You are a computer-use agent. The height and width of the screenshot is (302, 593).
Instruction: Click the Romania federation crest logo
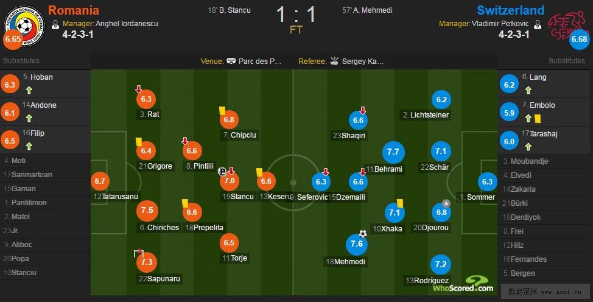point(24,26)
